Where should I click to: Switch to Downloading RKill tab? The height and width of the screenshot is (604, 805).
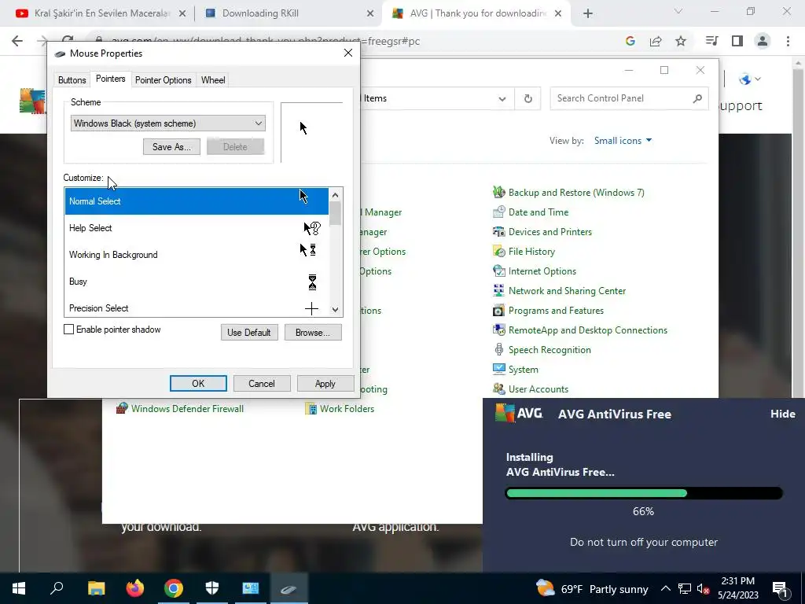click(289, 13)
